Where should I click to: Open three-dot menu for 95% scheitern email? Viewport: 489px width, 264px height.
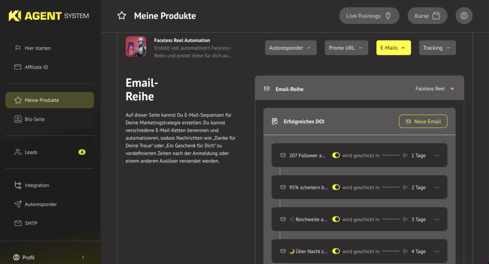436,188
